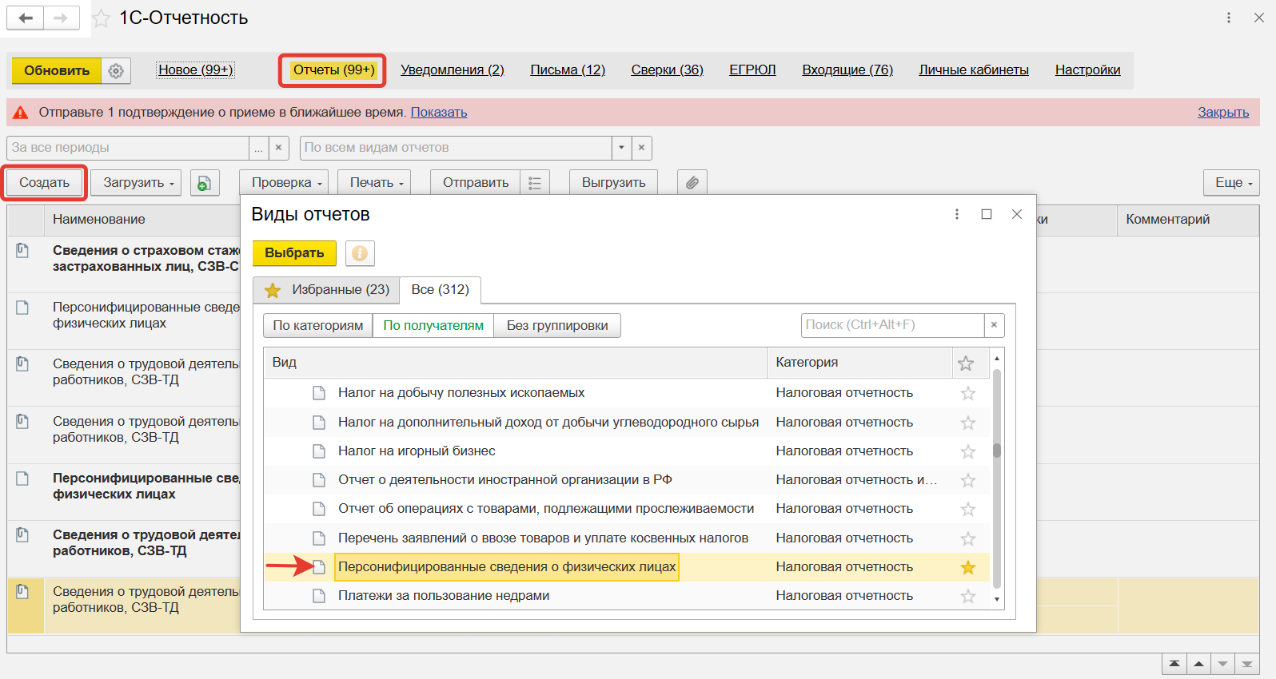Expand the Печать dropdown
The height and width of the screenshot is (679, 1276).
pyautogui.click(x=375, y=183)
